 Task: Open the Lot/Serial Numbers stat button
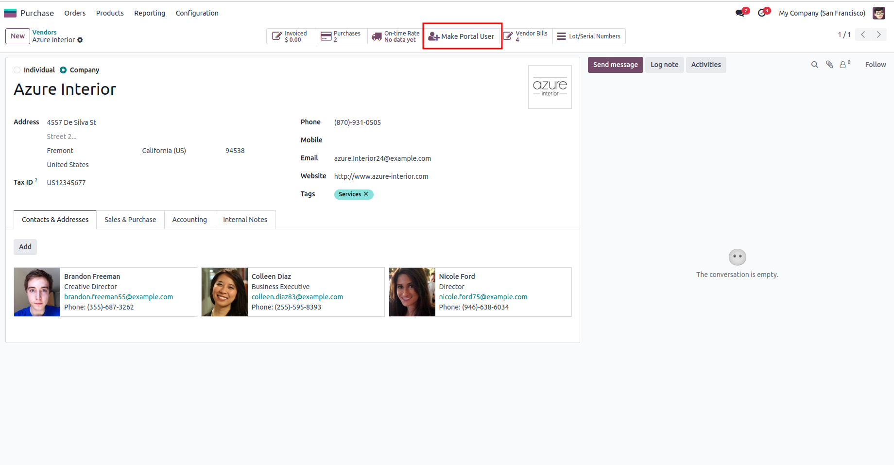[589, 36]
